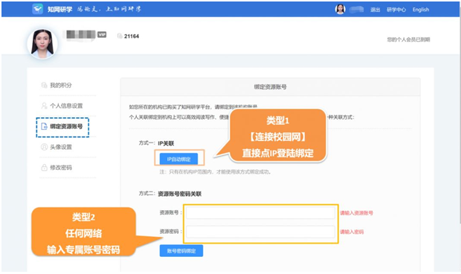Click the 账号密码绑定 button
The image size is (461, 274).
click(181, 251)
